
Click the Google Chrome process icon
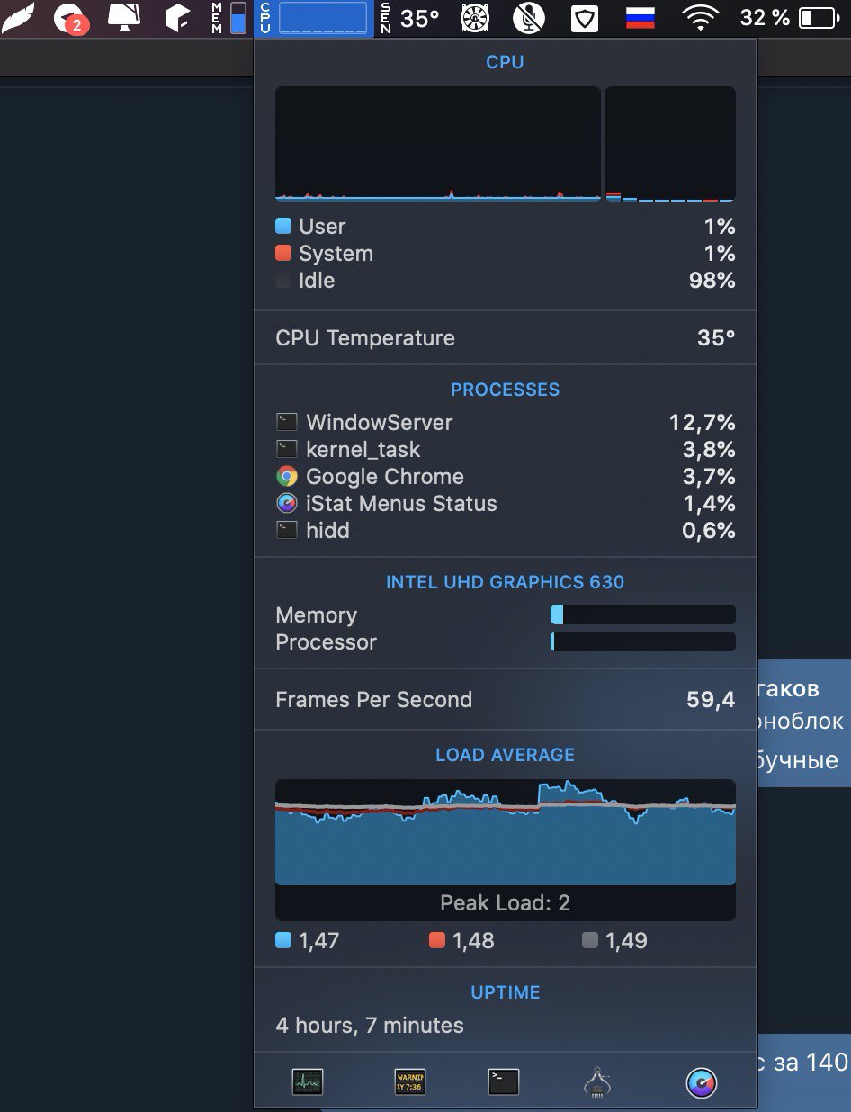point(287,476)
